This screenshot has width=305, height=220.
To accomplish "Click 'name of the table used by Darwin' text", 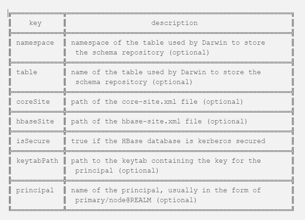I will [138, 72].
